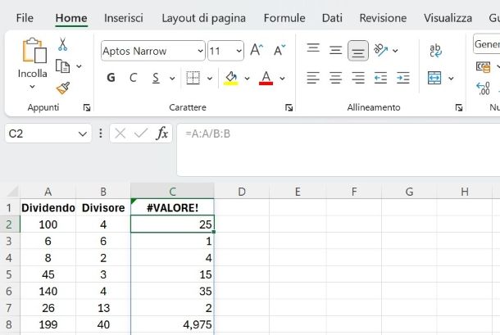500x335 pixels.
Task: Open the File tab
Action: [25, 18]
